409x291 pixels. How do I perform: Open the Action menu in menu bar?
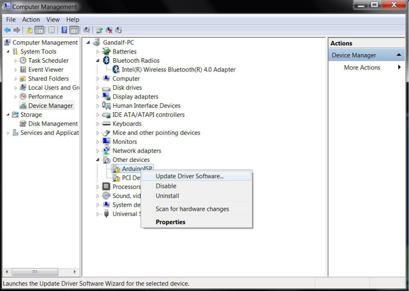coord(31,19)
